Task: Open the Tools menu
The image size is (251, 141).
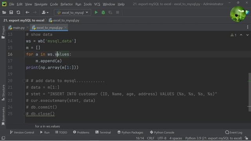Action: click(x=88, y=4)
